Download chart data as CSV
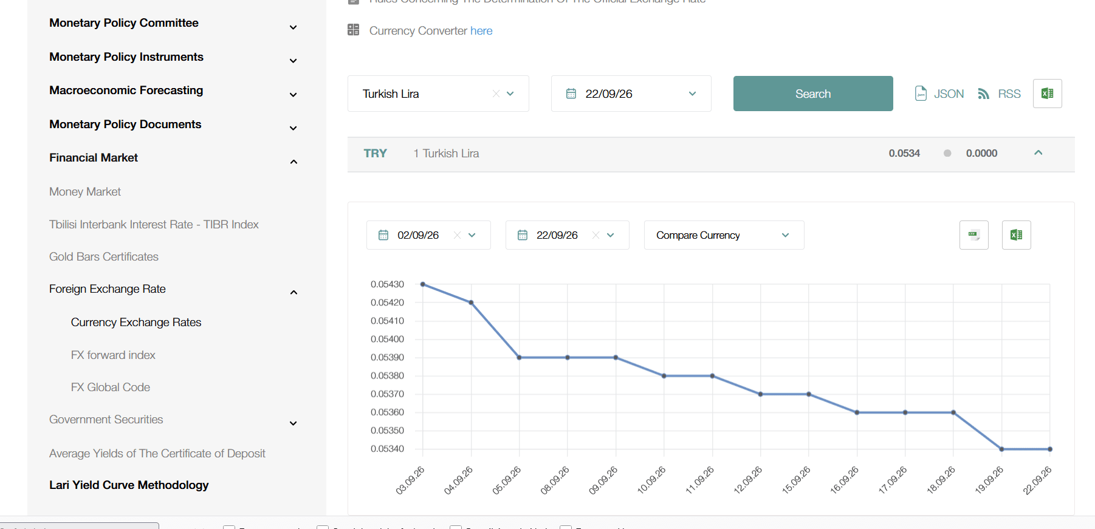1095x529 pixels. pos(973,235)
